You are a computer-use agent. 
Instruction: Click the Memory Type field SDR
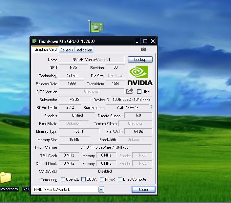click(x=79, y=131)
